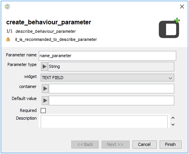Screen dimensions: 189x154
Task: Open container arrow selector
Action: click(x=45, y=88)
